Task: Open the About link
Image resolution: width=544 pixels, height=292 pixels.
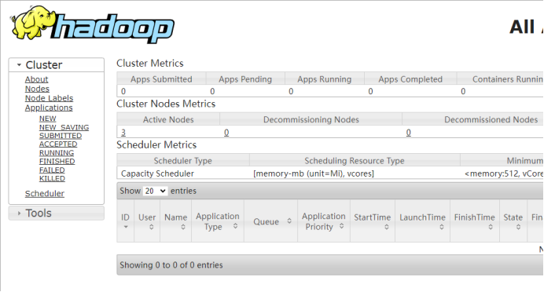Action: coord(36,79)
